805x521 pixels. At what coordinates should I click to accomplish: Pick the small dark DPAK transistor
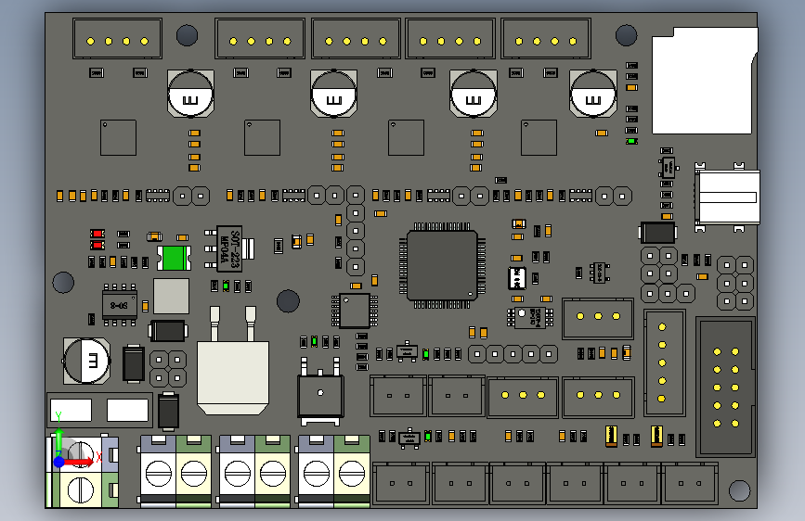click(x=321, y=391)
